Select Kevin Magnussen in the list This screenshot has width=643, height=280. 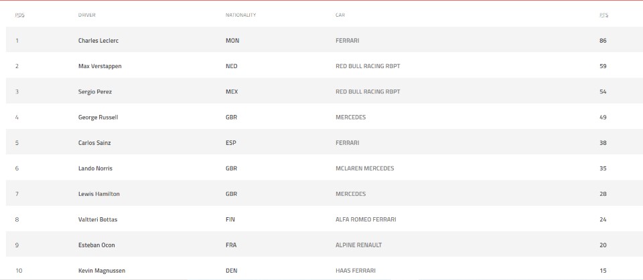[102, 271]
